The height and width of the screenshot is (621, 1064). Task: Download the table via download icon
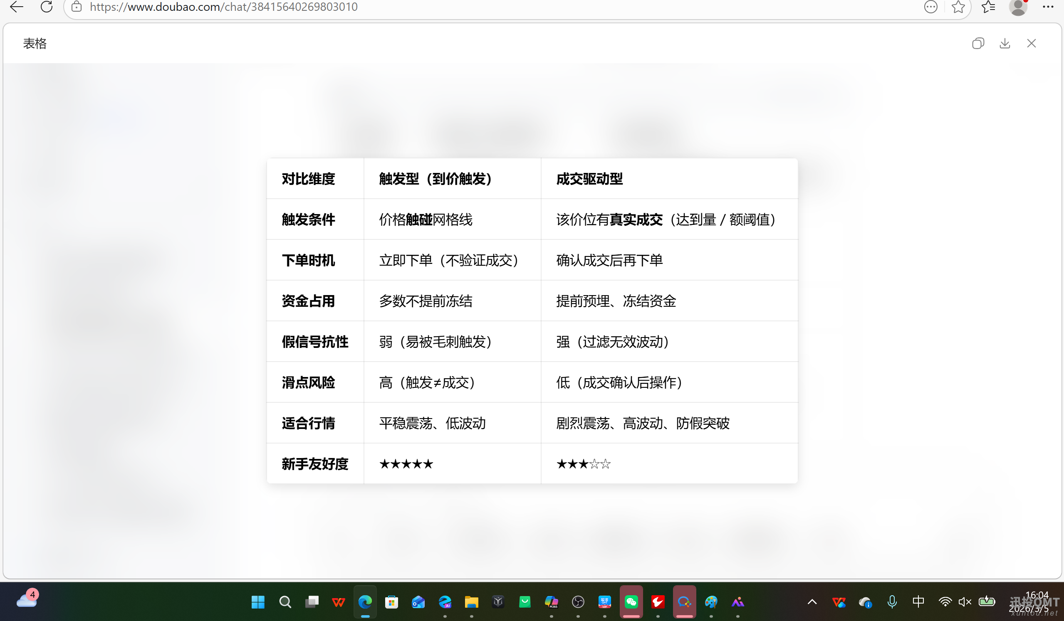pyautogui.click(x=1005, y=44)
